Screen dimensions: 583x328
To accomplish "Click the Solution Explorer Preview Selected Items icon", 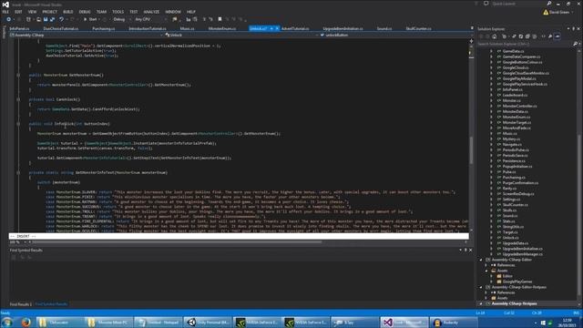I will [557, 36].
